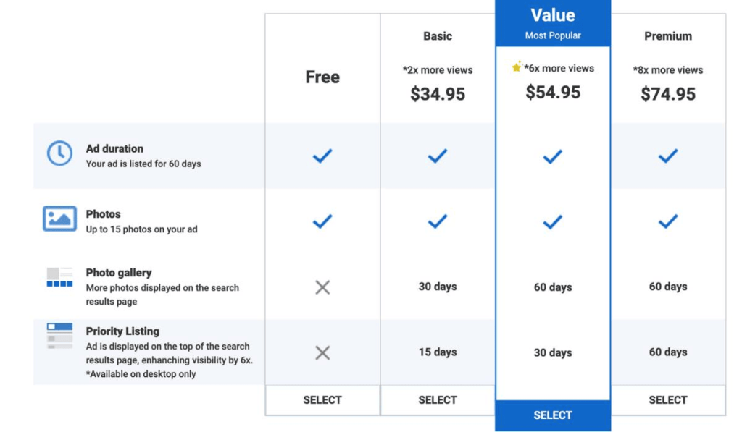Click X mark for Free Priority Listing
The width and height of the screenshot is (742, 432).
(322, 352)
